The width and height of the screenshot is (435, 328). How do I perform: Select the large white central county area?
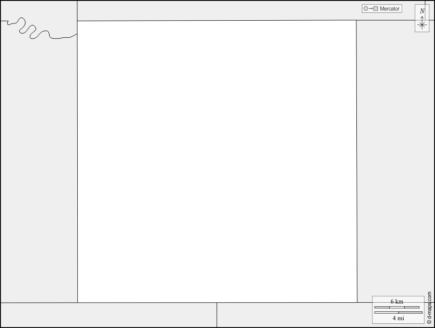click(x=217, y=161)
